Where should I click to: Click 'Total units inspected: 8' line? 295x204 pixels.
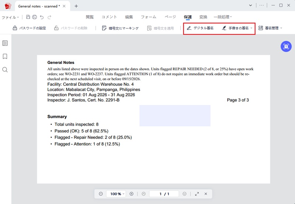76,124
